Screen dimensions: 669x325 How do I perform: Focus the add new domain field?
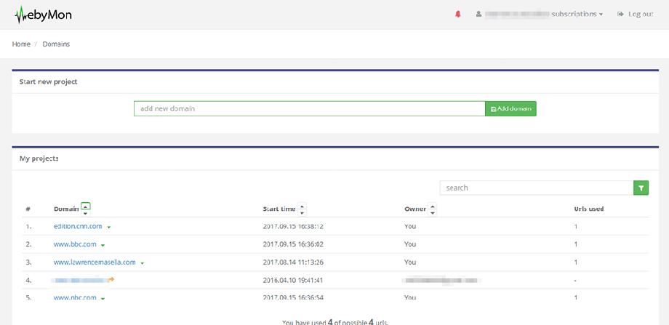pyautogui.click(x=309, y=109)
